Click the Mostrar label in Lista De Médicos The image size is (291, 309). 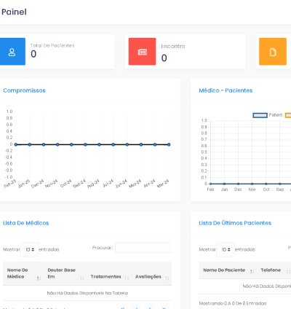[12, 249]
